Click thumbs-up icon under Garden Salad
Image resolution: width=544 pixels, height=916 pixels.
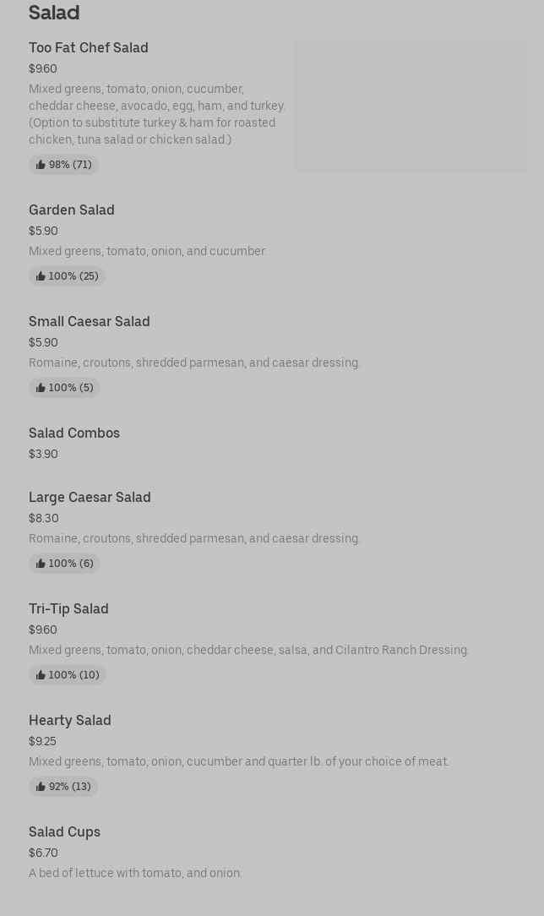pyautogui.click(x=41, y=276)
